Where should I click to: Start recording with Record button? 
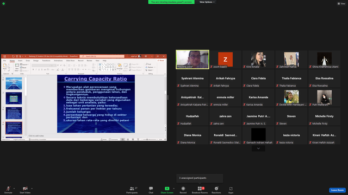tap(183, 190)
